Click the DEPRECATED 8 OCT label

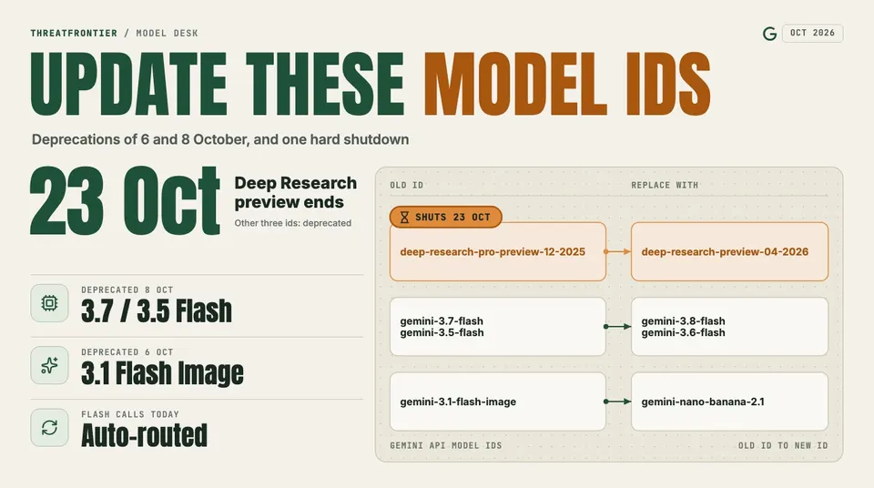coord(127,290)
